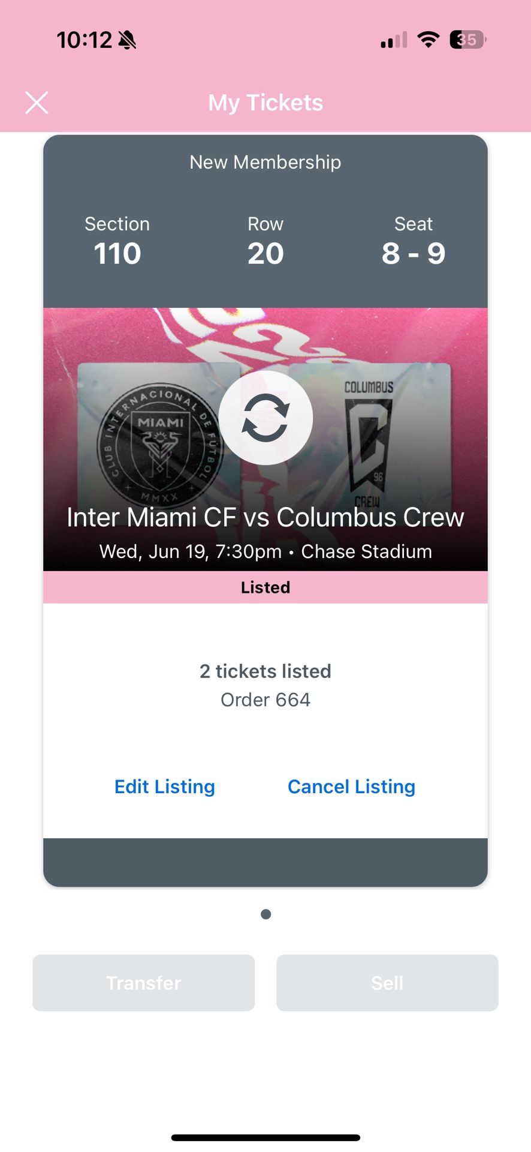Tap the home indicator bar

[265, 1138]
